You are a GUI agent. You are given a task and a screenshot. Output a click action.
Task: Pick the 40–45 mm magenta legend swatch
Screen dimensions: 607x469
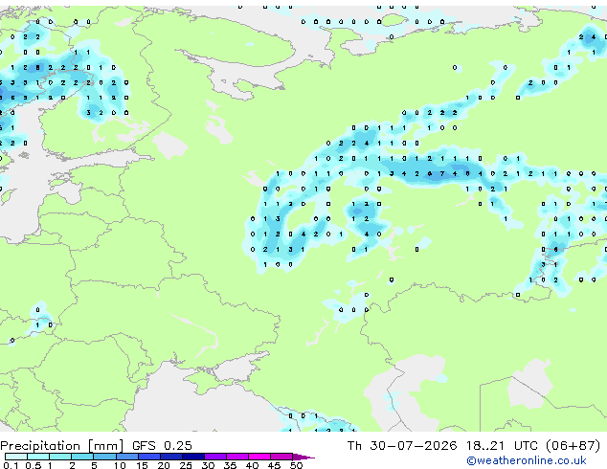click(x=259, y=457)
